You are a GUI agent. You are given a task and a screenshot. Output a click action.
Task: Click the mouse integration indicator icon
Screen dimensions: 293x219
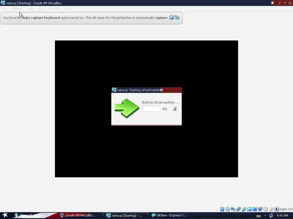271,209
